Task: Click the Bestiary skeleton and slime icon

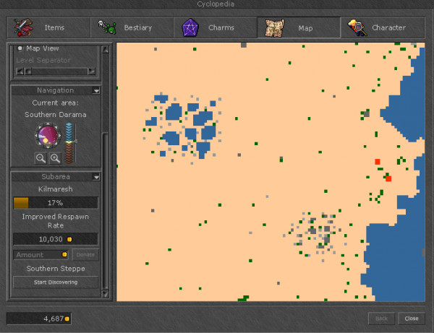Action: (107, 27)
